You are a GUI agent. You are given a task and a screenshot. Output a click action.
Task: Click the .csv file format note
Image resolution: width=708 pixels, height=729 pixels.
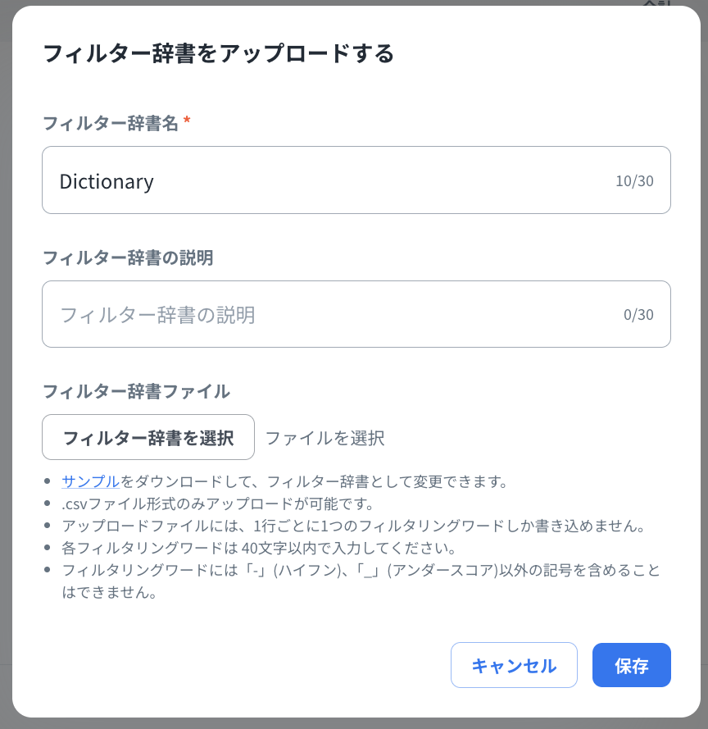coord(217,503)
